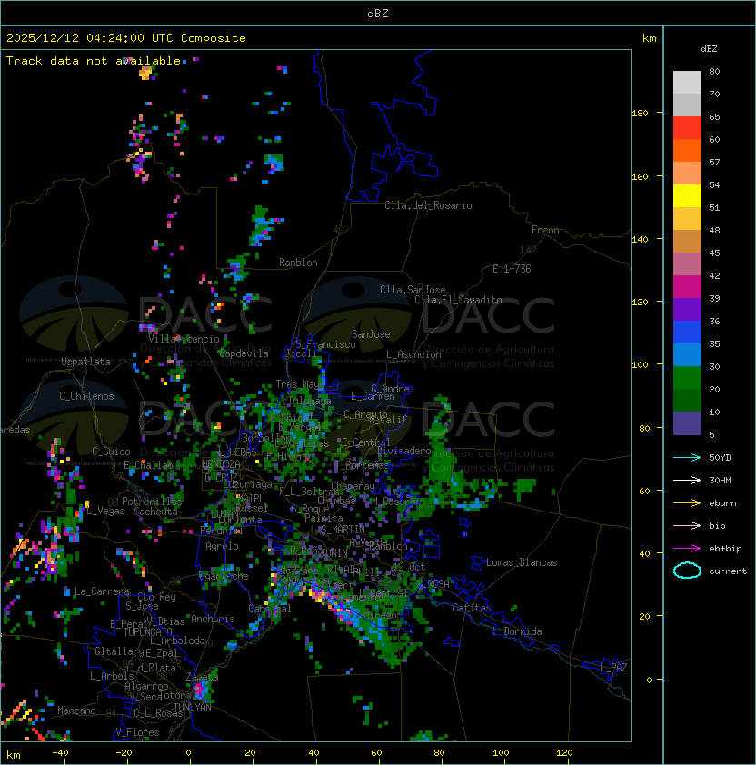Click the 'Lomas_Blancas' map label
The height and width of the screenshot is (765, 756).
tap(522, 562)
